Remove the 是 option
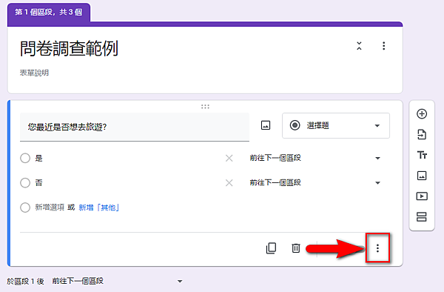This screenshot has height=292, width=444. [229, 158]
